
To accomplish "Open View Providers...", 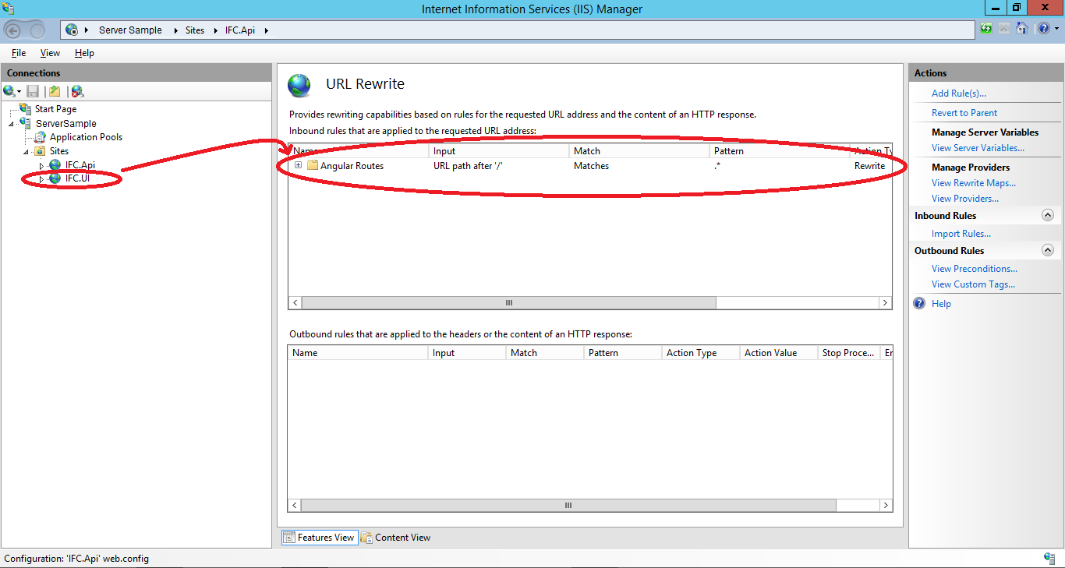I will (x=965, y=198).
